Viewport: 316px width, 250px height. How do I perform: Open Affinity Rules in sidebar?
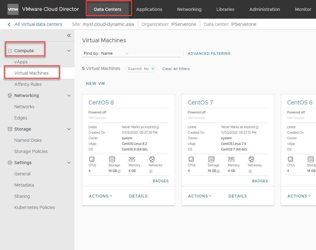click(28, 84)
